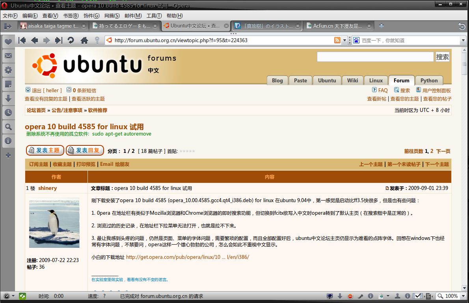The image size is (469, 303).
Task: Open the History clock panel
Action: point(8,113)
